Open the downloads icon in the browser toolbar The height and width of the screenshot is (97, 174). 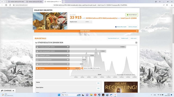[172, 5]
